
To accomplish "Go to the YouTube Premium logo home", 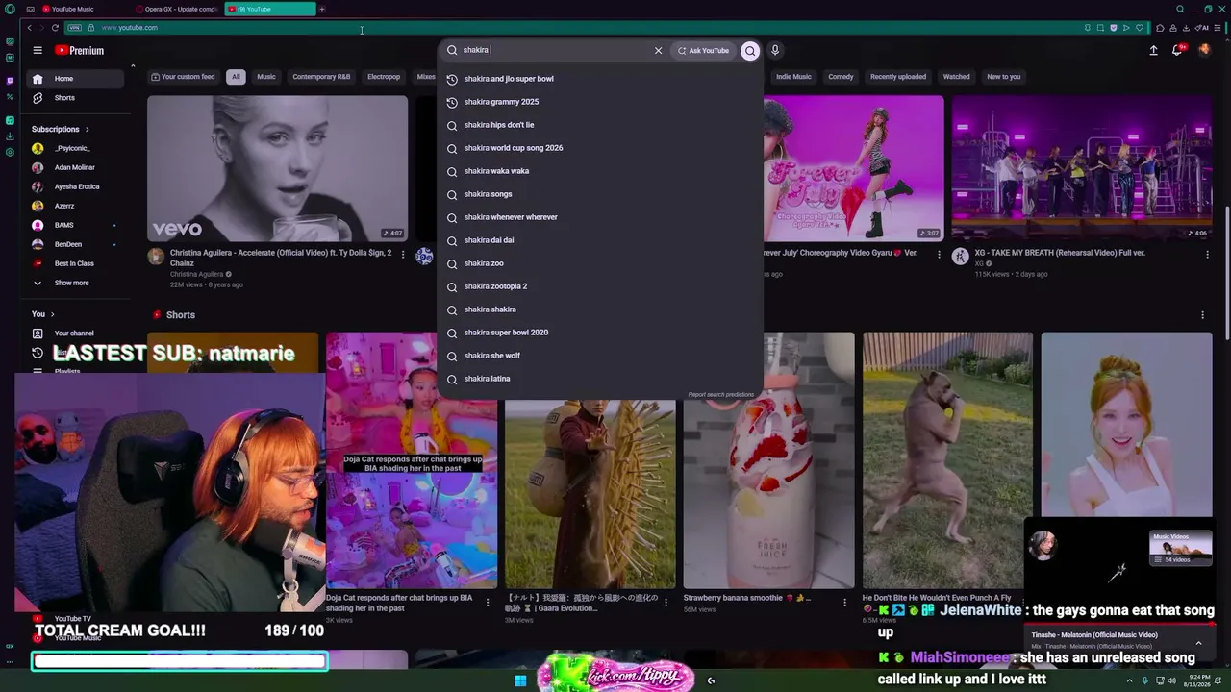I will (x=79, y=50).
